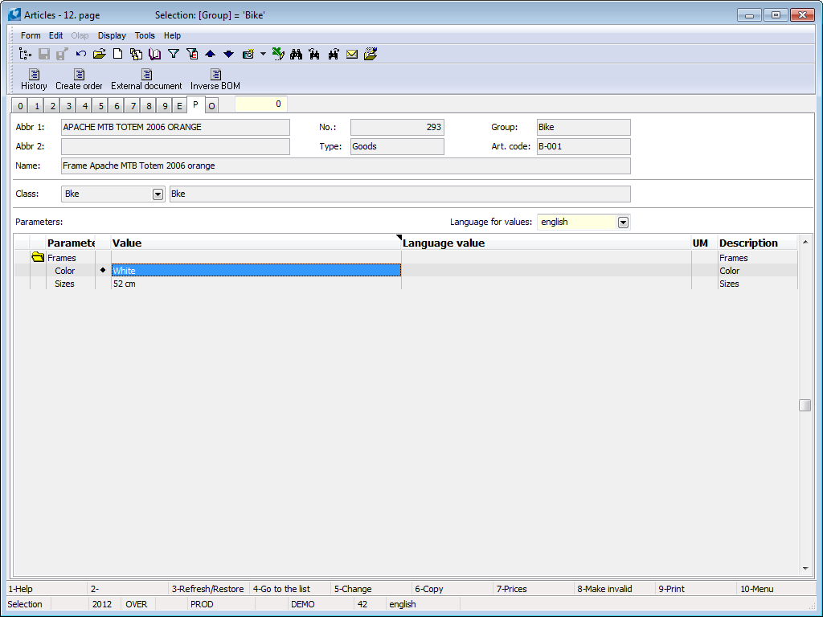Open the dropdown arrow beside camera icon

(263, 54)
